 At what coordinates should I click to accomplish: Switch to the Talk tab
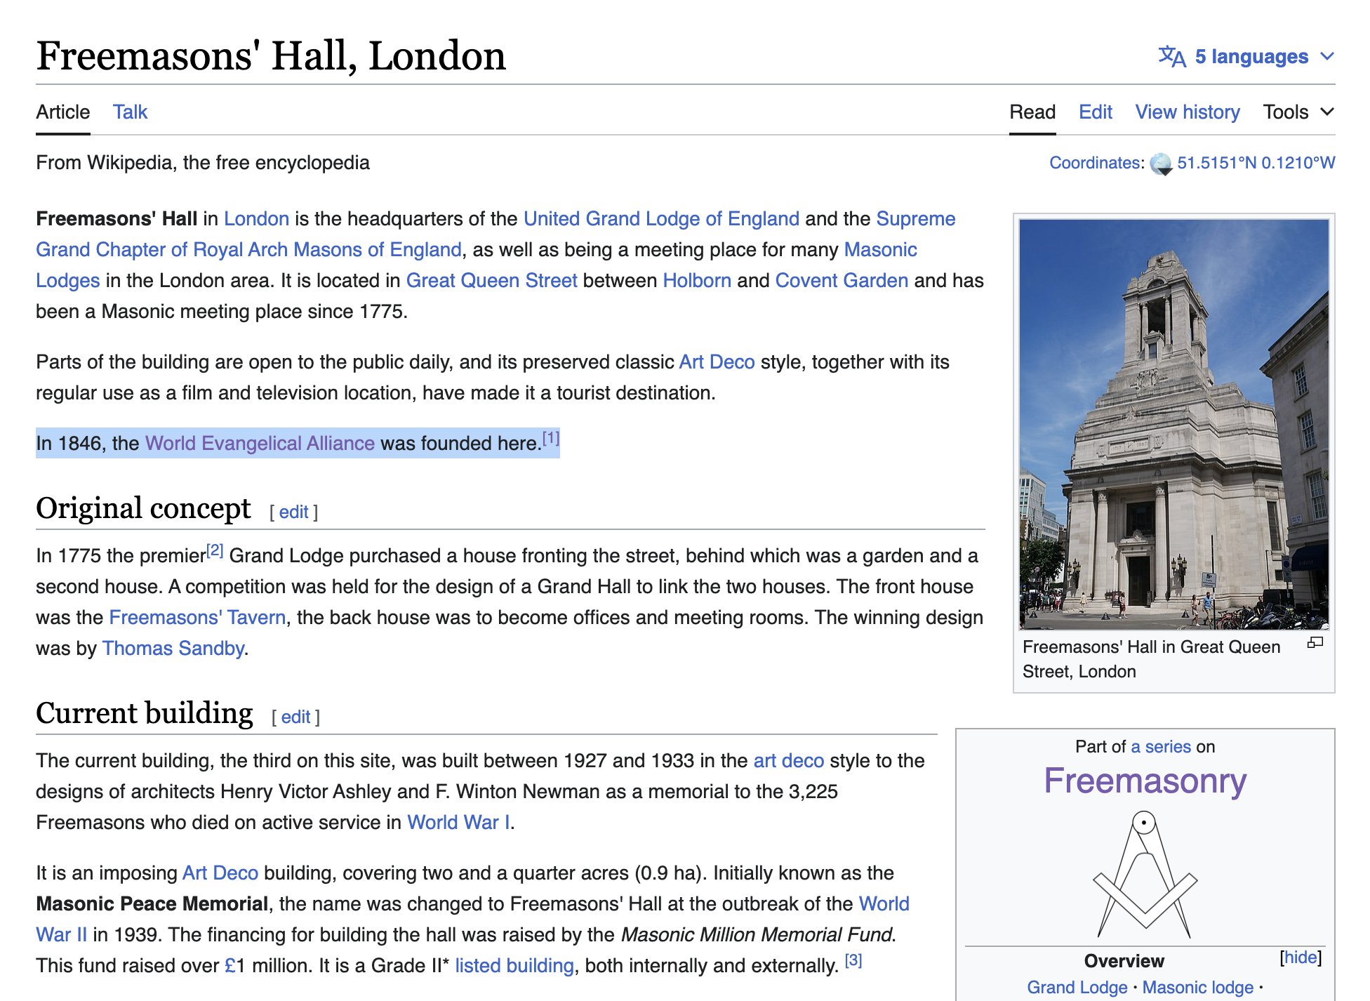[x=130, y=112]
